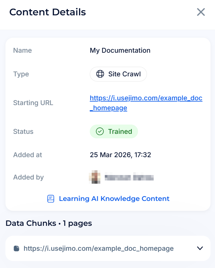
Task: Click the globe icon in Site Crawl
Action: [x=100, y=74]
